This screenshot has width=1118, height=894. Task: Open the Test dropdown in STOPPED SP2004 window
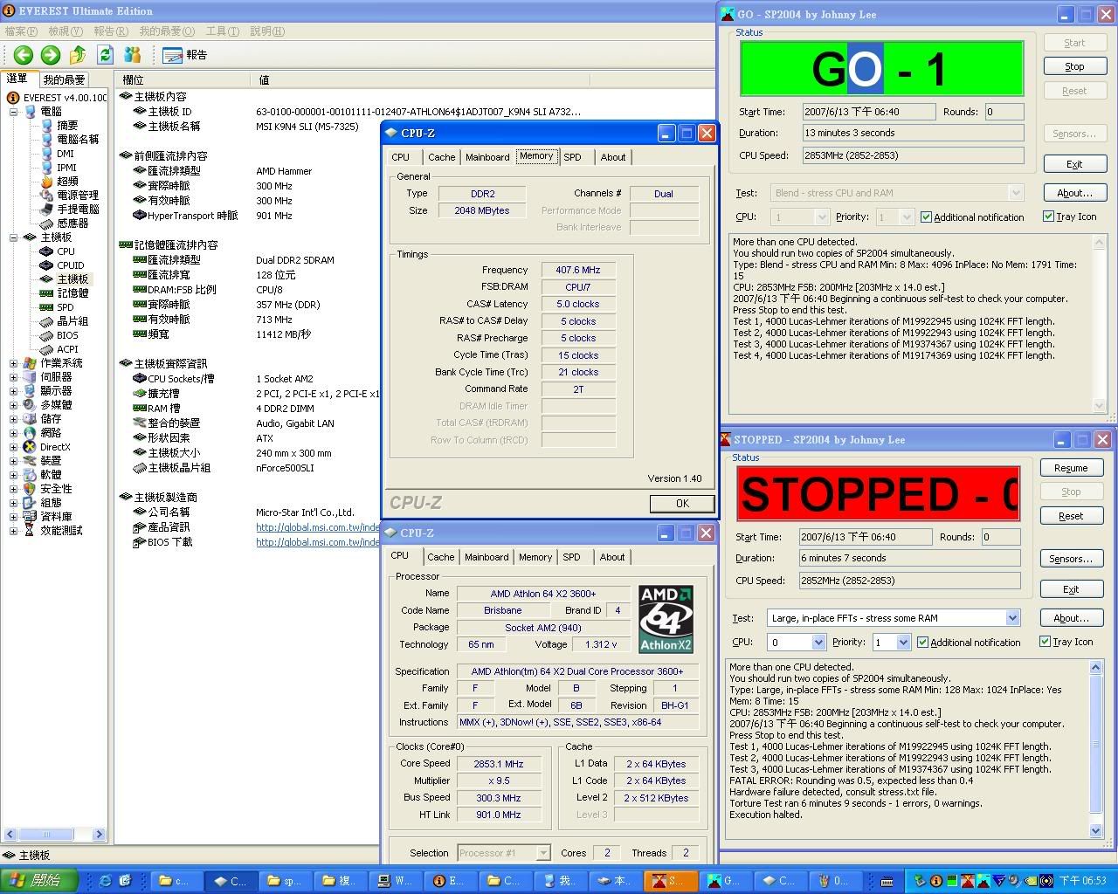(1012, 618)
